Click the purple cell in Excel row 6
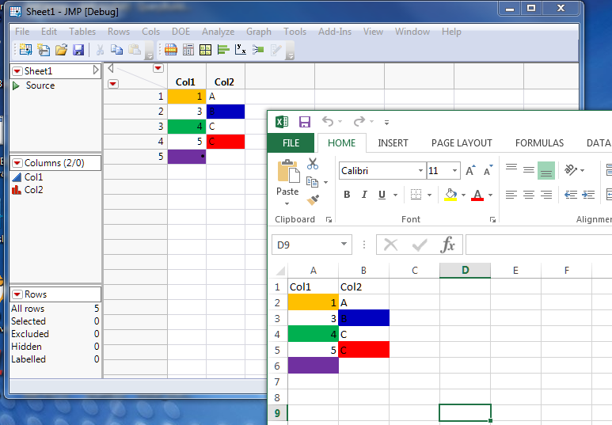Image resolution: width=612 pixels, height=425 pixels. (313, 366)
